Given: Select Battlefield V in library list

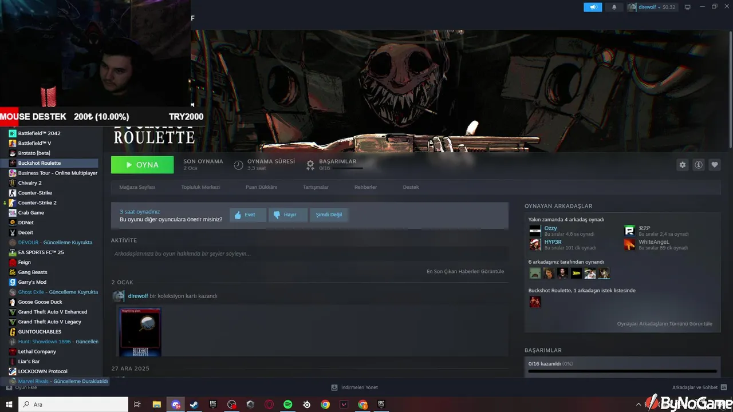Looking at the screenshot, I should [x=34, y=143].
